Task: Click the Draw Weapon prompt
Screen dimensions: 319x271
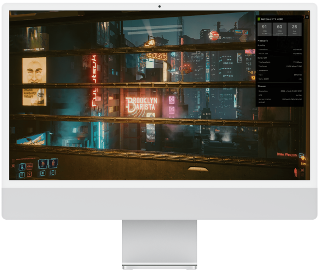Action: coord(287,154)
